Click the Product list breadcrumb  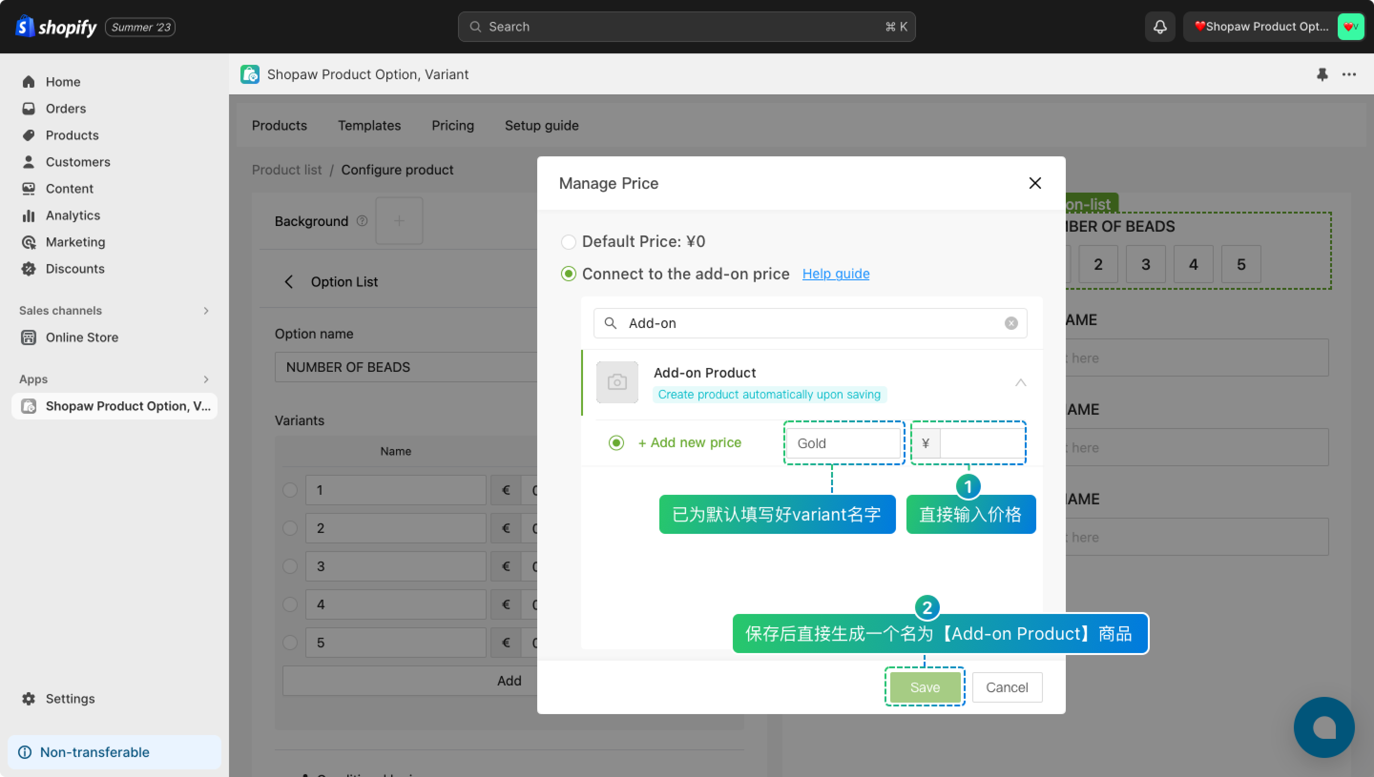point(287,170)
